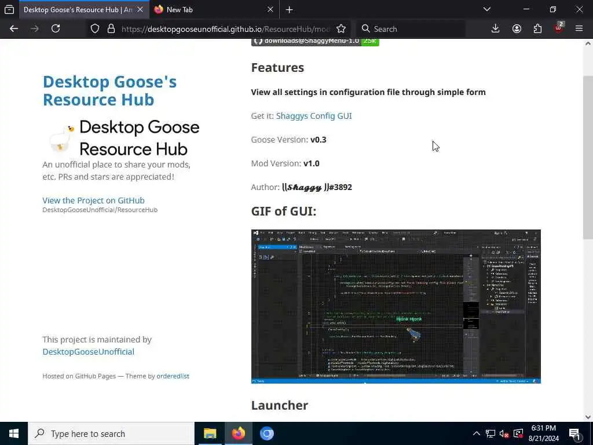The height and width of the screenshot is (445, 593).
Task: Click the address bar URL
Action: click(x=225, y=29)
